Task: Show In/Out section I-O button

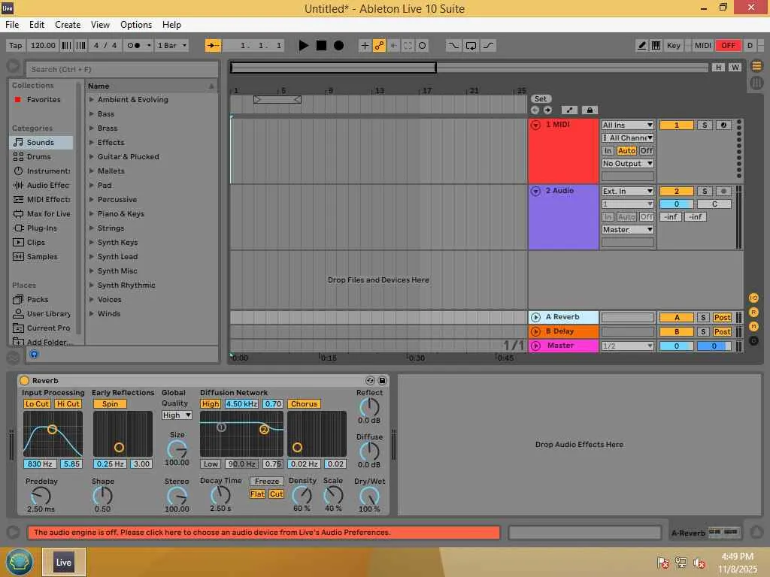Action: click(x=753, y=298)
